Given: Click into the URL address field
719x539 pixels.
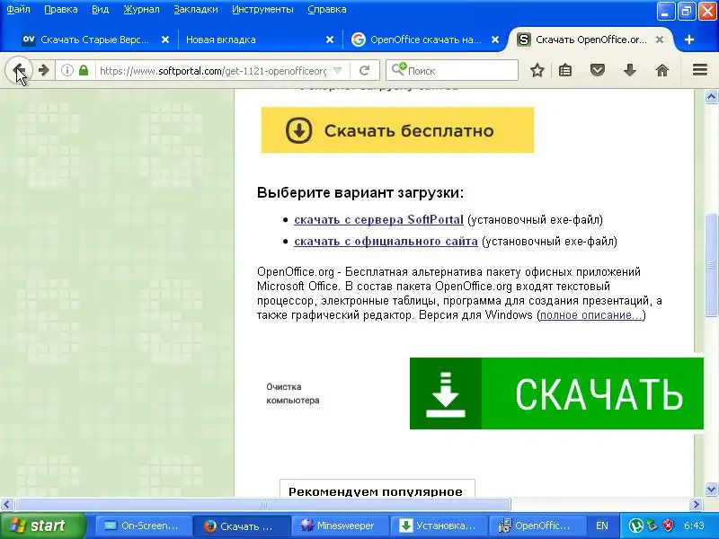Looking at the screenshot, I should (213, 71).
